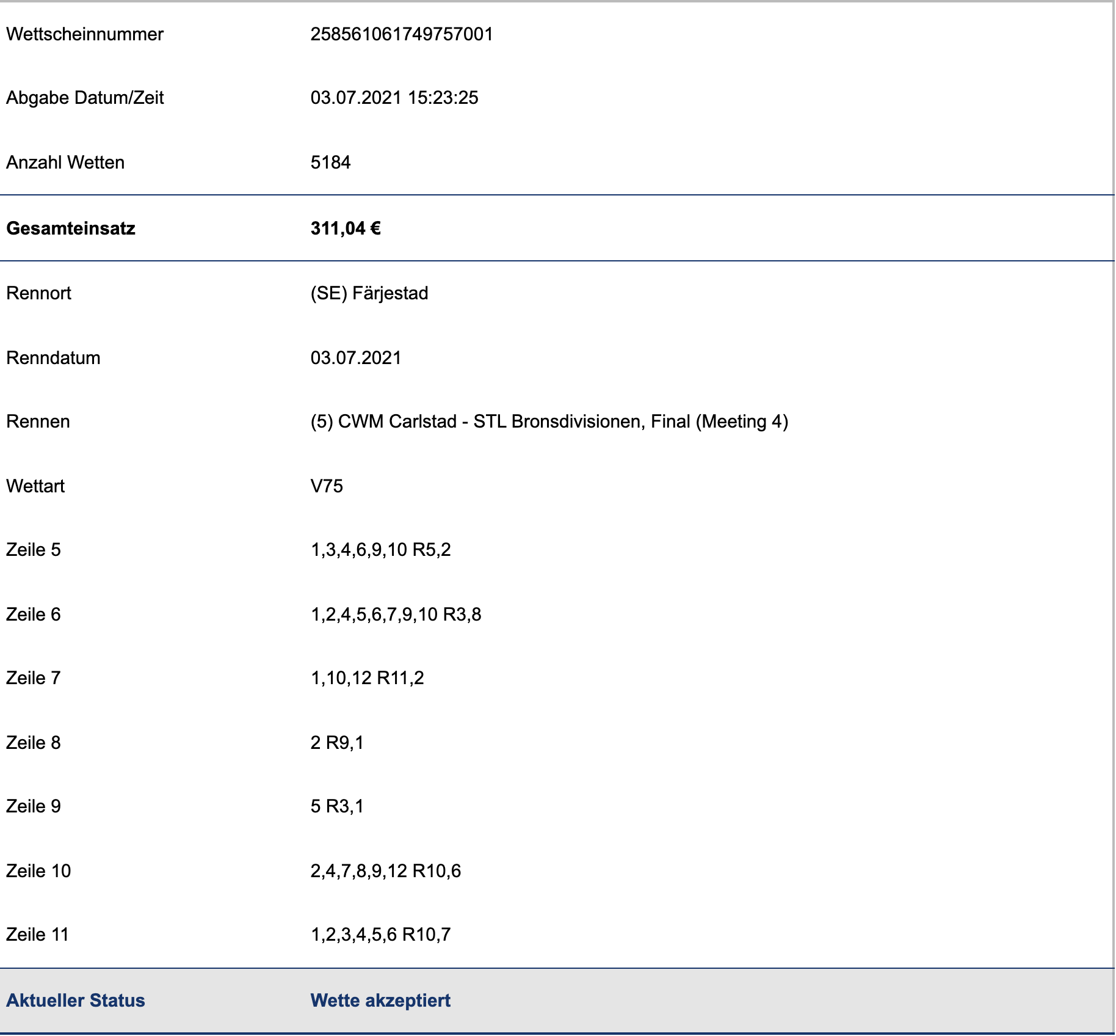This screenshot has height=1036, width=1116.
Task: Select picks 1,2,4,5,6,7,9,10 R3,8
Action: (x=396, y=615)
